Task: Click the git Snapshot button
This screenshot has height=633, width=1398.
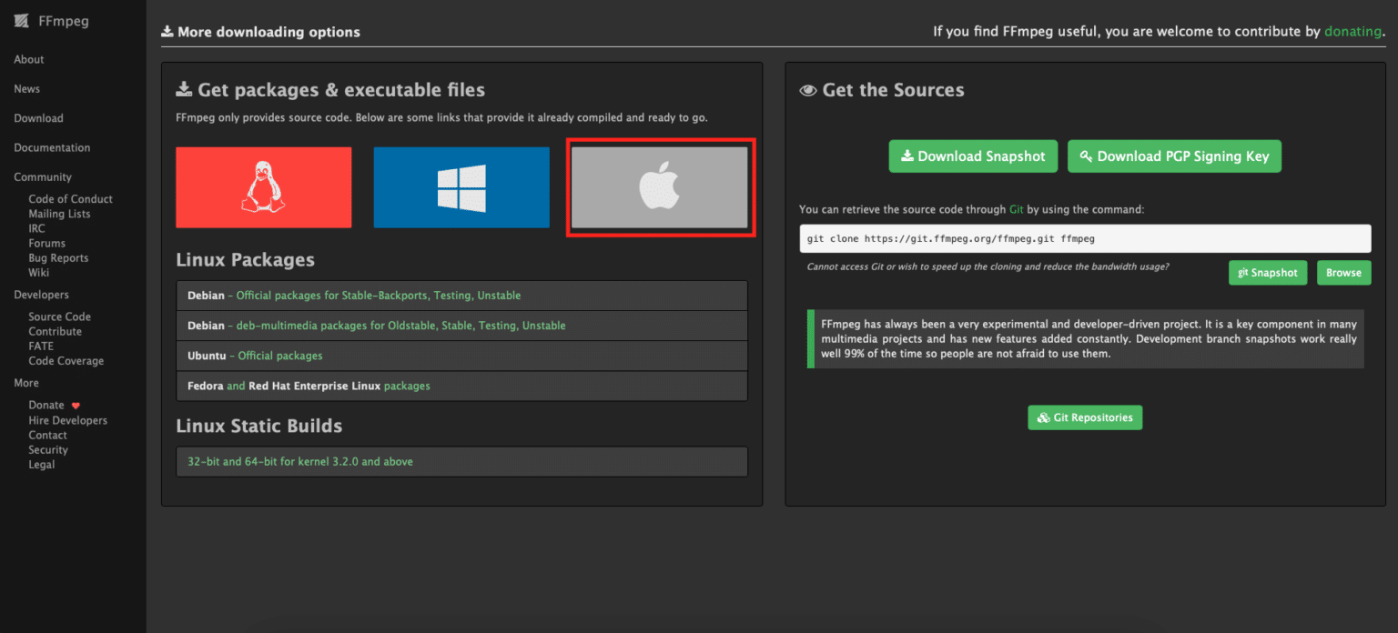Action: tap(1268, 273)
